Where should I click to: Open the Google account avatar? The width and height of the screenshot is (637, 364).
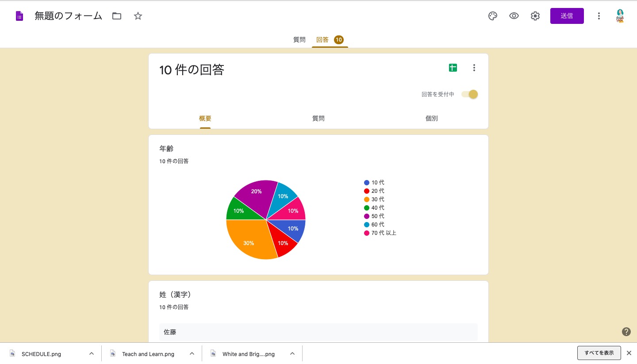pos(620,16)
